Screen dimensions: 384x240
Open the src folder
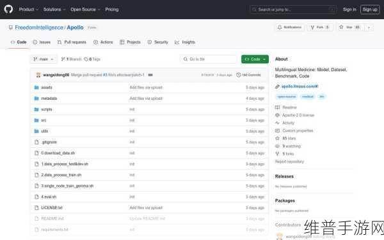(x=44, y=120)
